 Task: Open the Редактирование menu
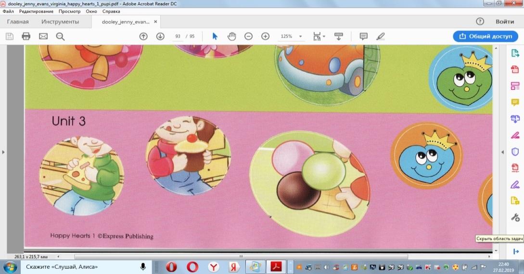pos(36,12)
